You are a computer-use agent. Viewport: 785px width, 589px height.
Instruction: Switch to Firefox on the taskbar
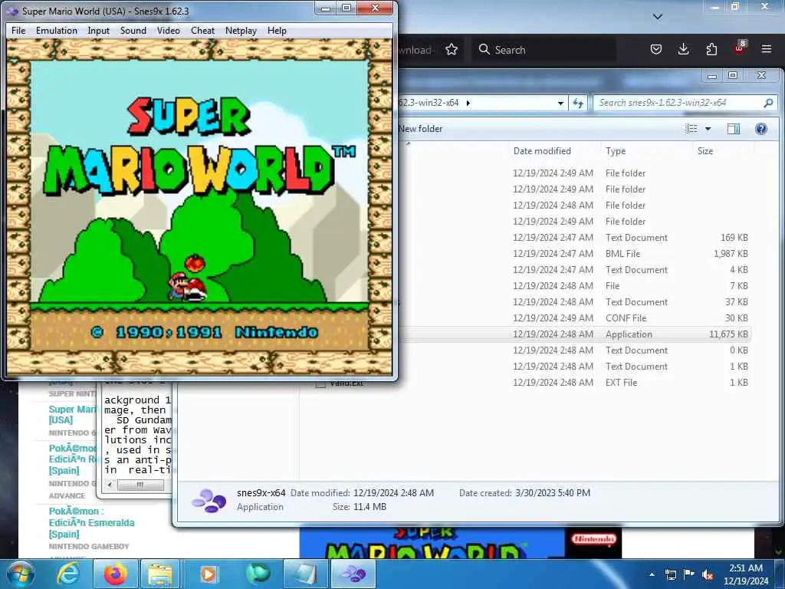pyautogui.click(x=115, y=574)
